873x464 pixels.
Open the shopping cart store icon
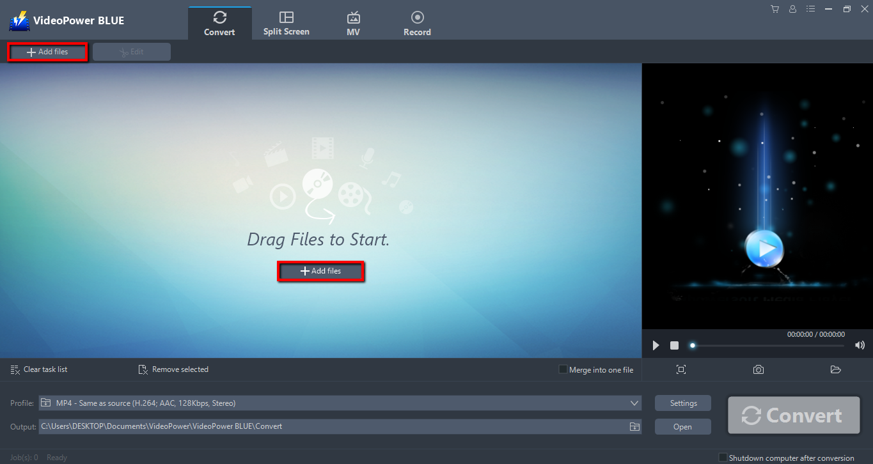775,9
